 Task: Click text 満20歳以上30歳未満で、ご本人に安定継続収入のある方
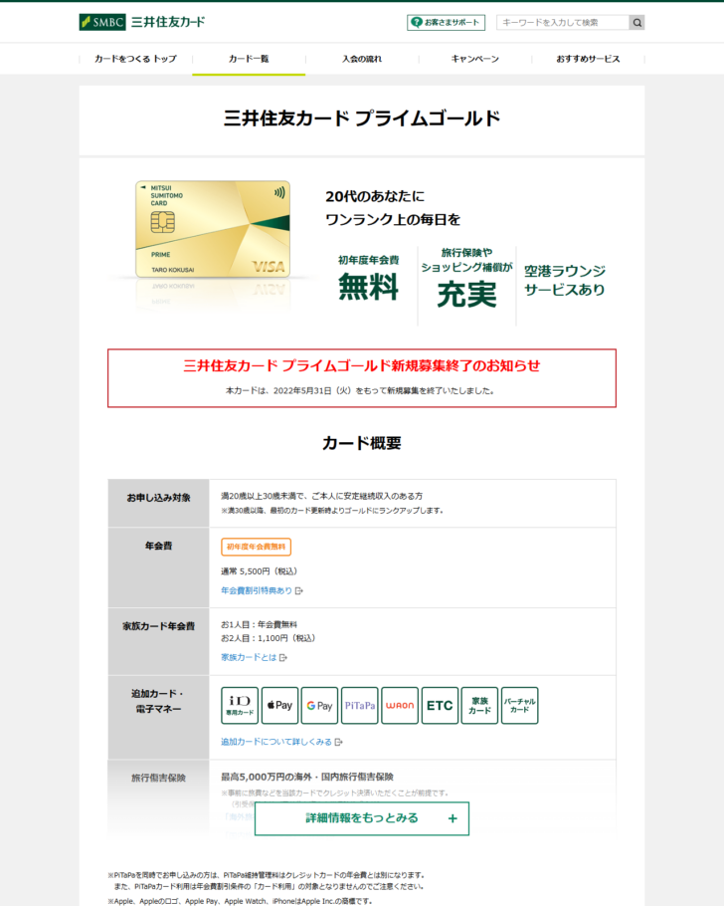tap(321, 497)
